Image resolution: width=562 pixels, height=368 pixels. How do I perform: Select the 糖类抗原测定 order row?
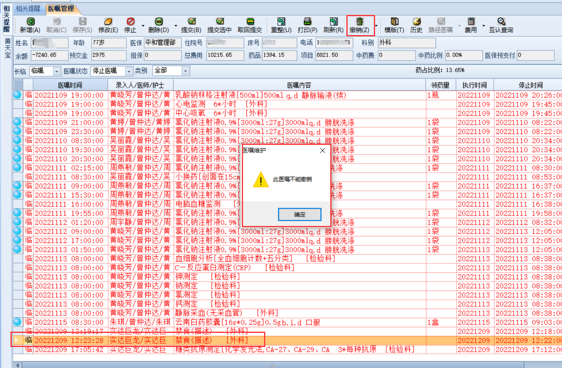click(x=287, y=349)
